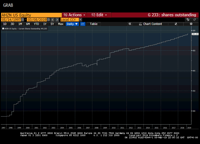The width and height of the screenshot is (200, 144).
Task: Click the 491.203 last value label
Action: [x=195, y=34]
